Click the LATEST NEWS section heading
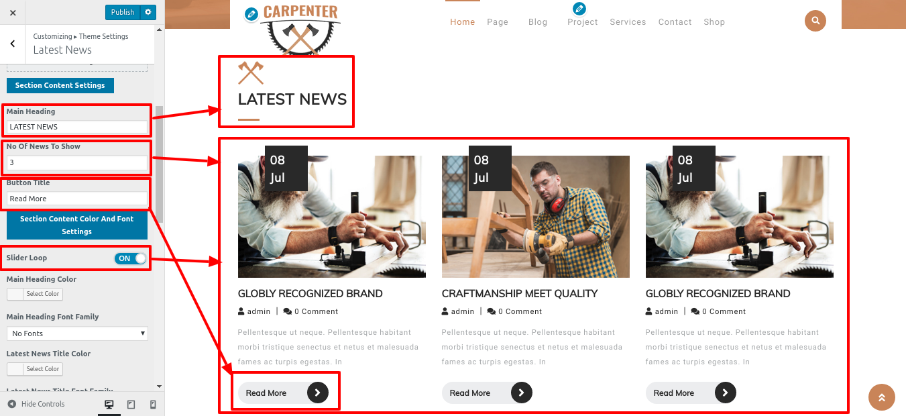The height and width of the screenshot is (416, 906). click(292, 99)
